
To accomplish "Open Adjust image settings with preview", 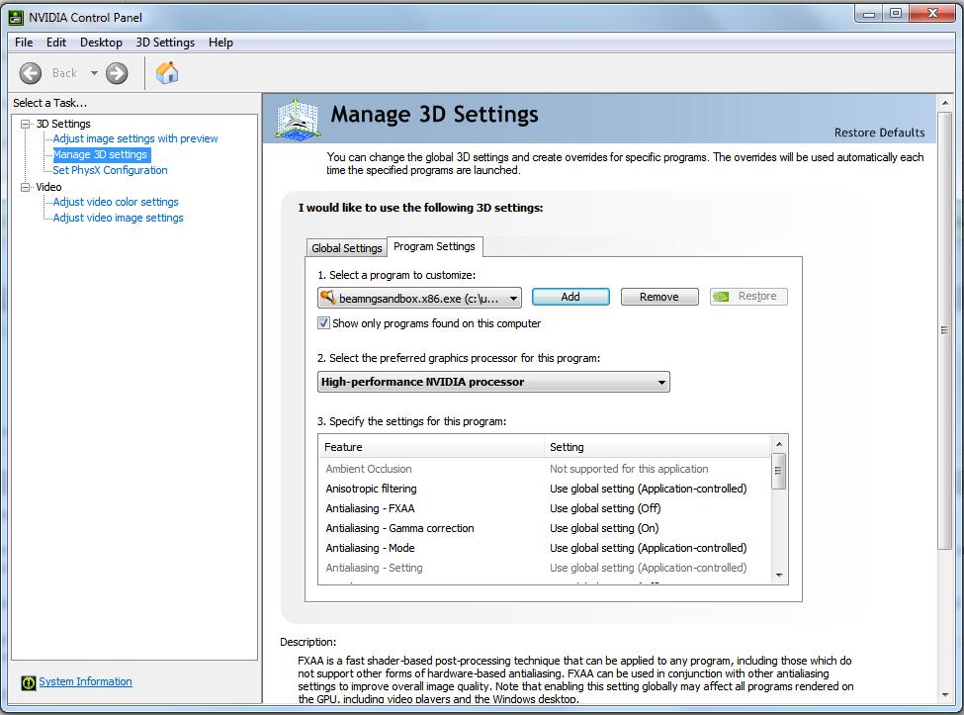I will [135, 138].
